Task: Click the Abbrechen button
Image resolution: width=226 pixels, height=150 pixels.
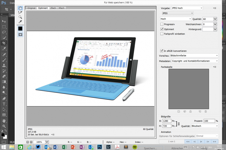Action: [x=177, y=148]
